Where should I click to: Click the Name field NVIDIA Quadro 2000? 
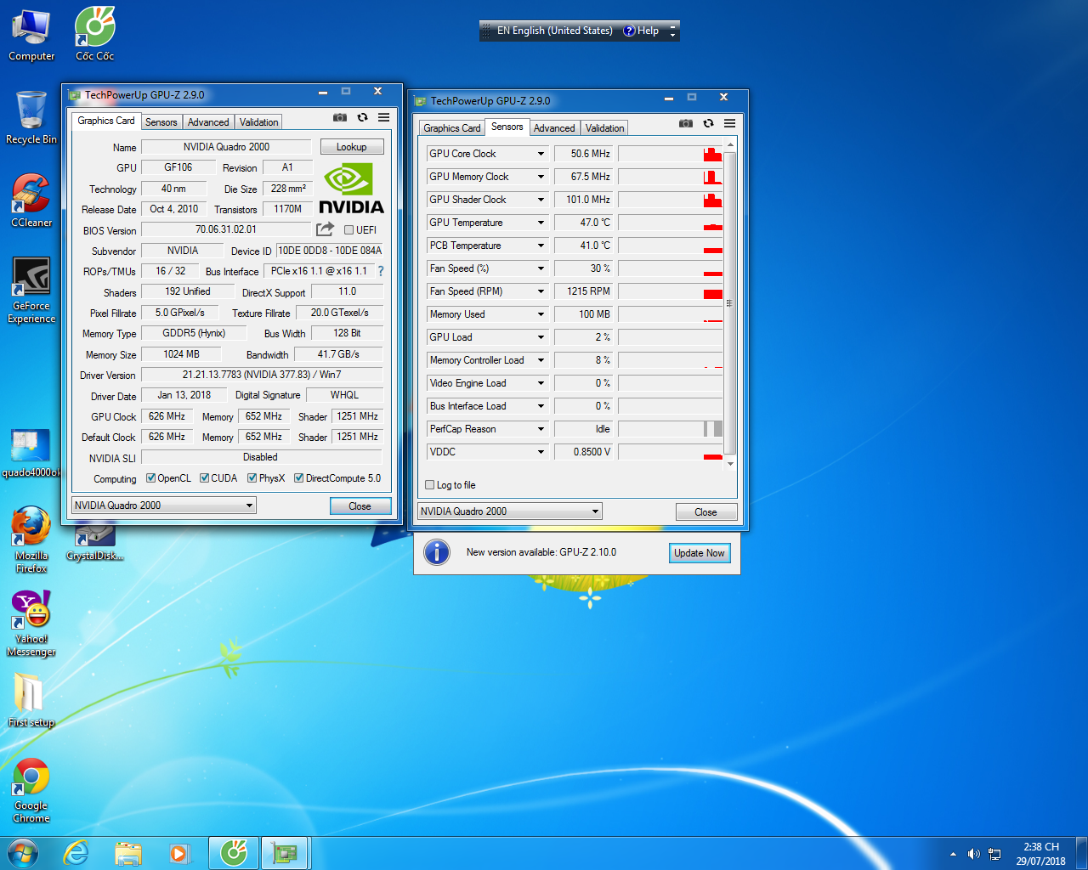(226, 147)
